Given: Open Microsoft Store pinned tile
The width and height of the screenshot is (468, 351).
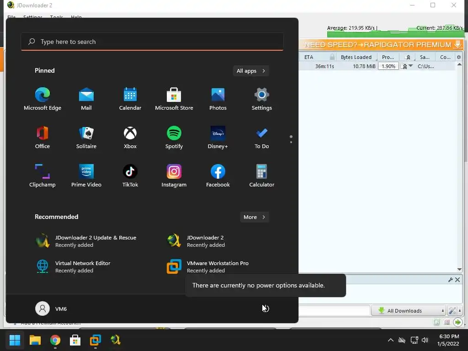Looking at the screenshot, I should tap(174, 99).
